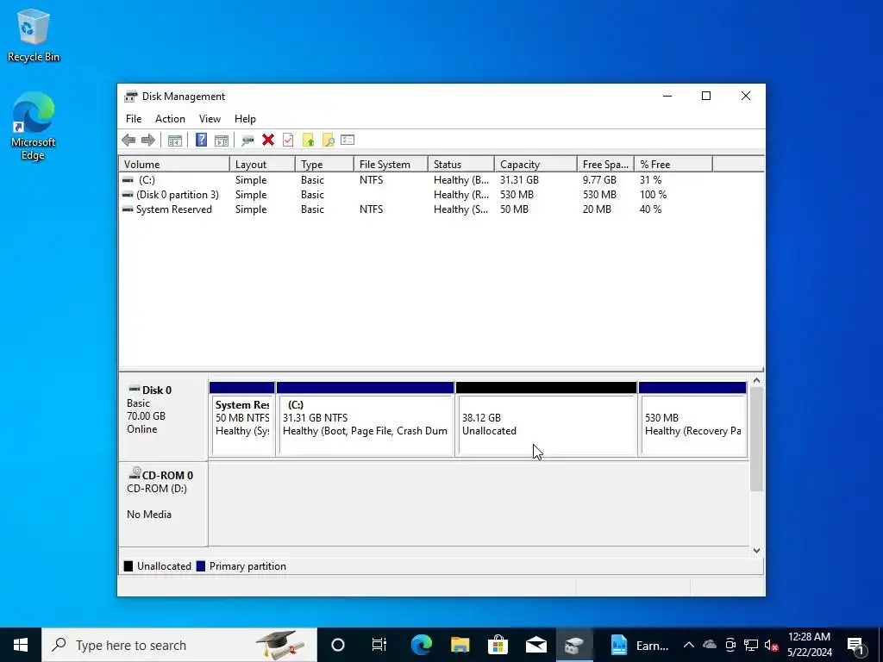
Task: Select the 530 MB Recovery partition block
Action: tap(692, 419)
